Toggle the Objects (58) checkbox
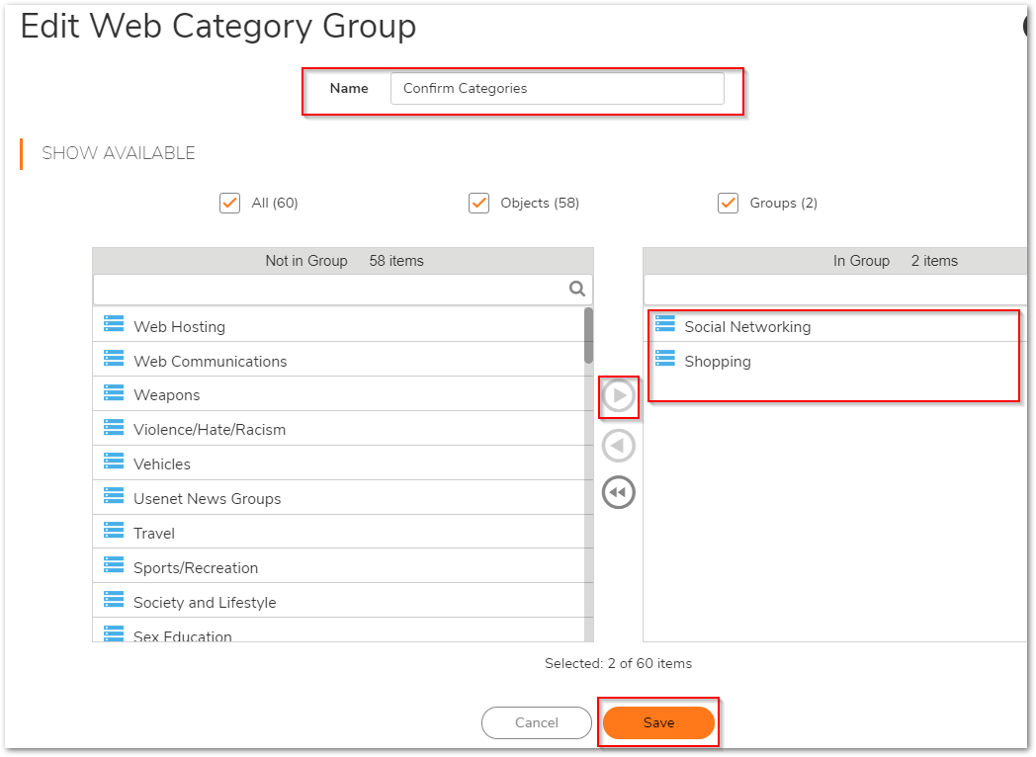1036x757 pixels. 479,203
